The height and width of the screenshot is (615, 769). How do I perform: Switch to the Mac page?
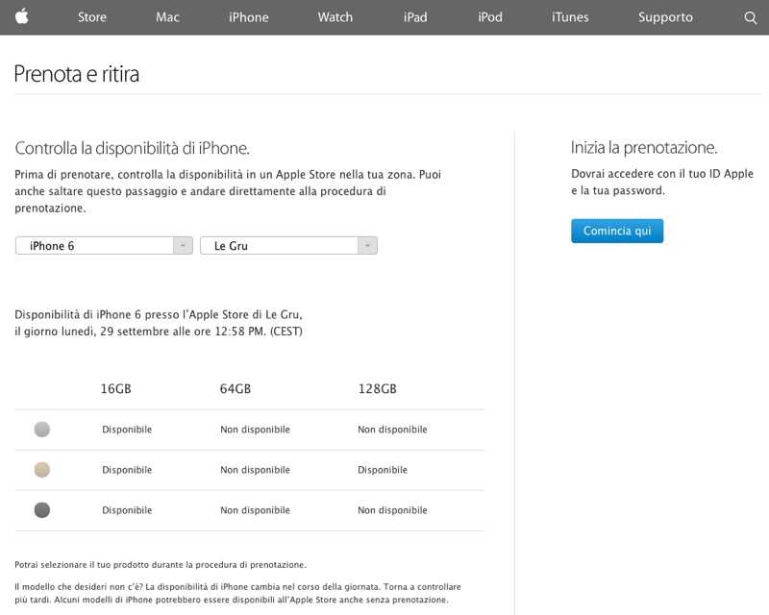coord(166,16)
